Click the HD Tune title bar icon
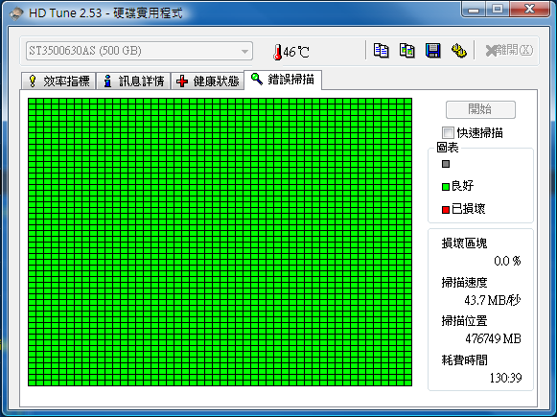The image size is (557, 417). (x=16, y=13)
